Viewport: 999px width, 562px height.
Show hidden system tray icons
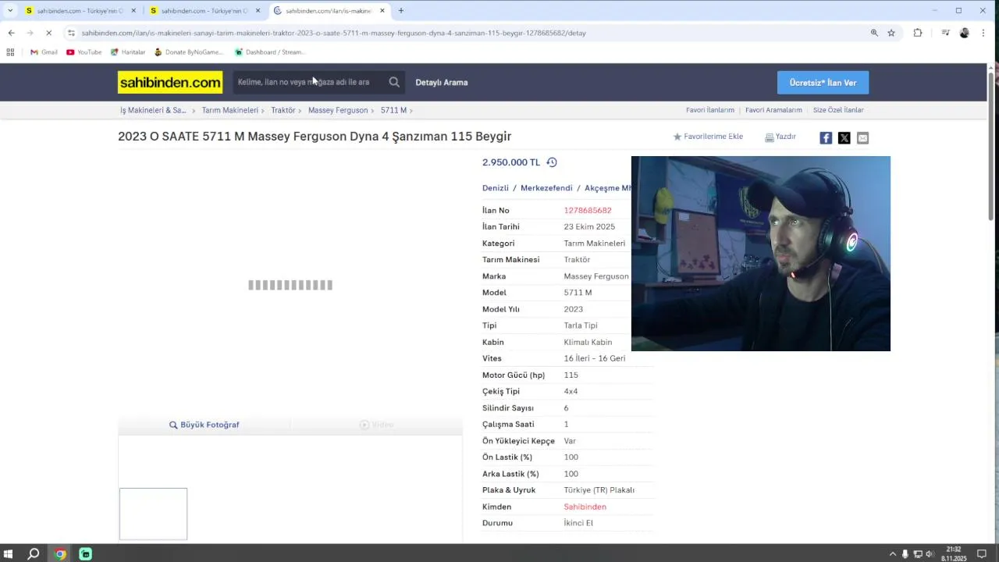point(893,554)
